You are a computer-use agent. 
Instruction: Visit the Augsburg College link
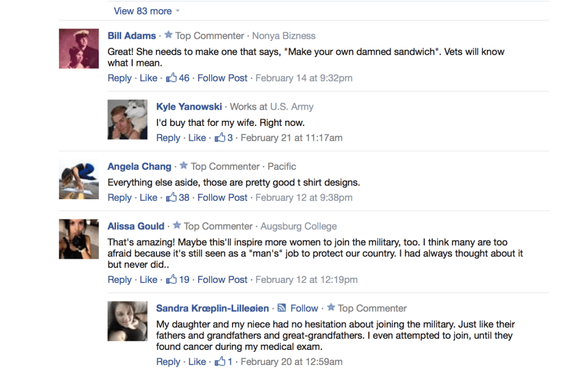point(298,226)
